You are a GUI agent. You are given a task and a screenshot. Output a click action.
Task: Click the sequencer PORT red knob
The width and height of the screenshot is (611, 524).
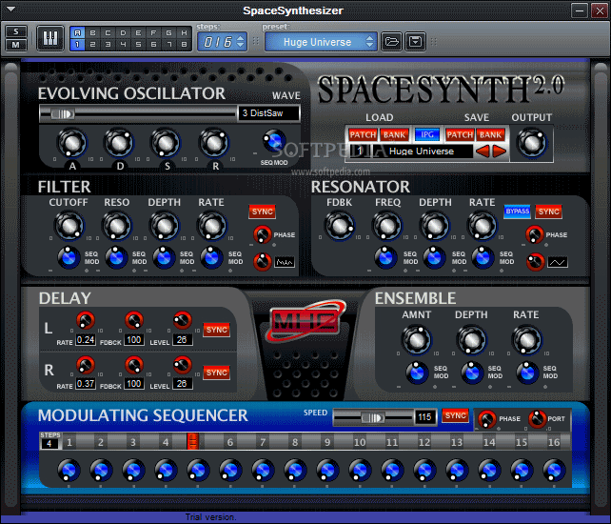538,418
